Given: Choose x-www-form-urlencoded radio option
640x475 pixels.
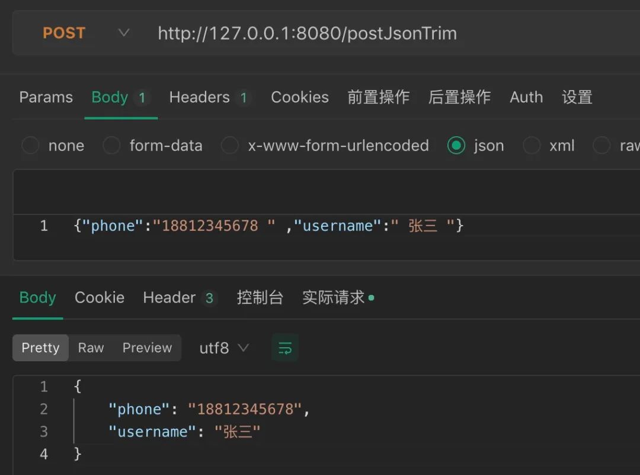Looking at the screenshot, I should [x=230, y=145].
